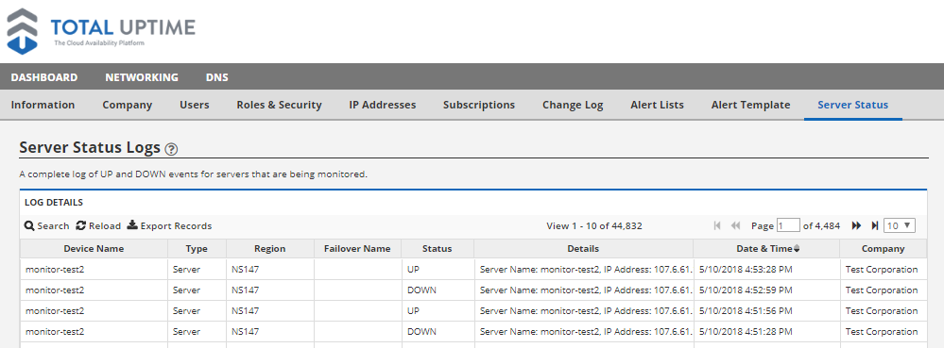Toggle the Date & Time sort arrow
This screenshot has height=348, width=944.
(x=798, y=249)
